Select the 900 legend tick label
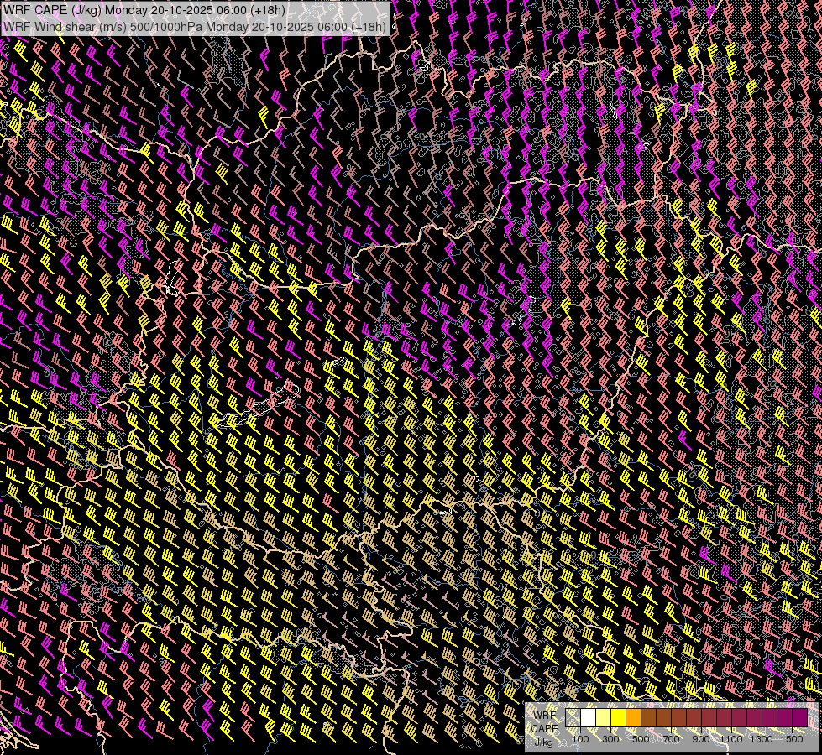 [x=701, y=739]
